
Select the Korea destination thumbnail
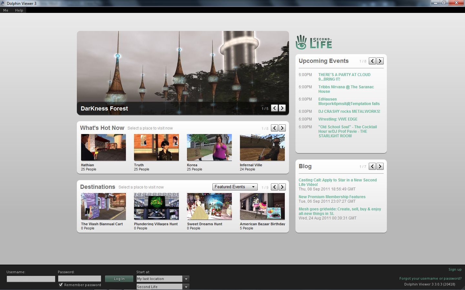click(x=209, y=148)
